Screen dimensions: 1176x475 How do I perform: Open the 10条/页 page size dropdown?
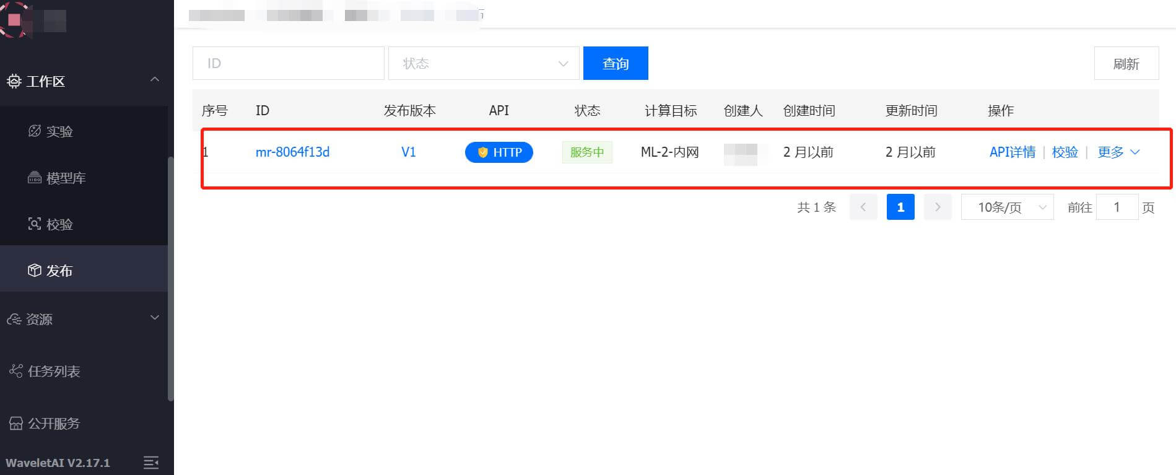pyautogui.click(x=1007, y=207)
